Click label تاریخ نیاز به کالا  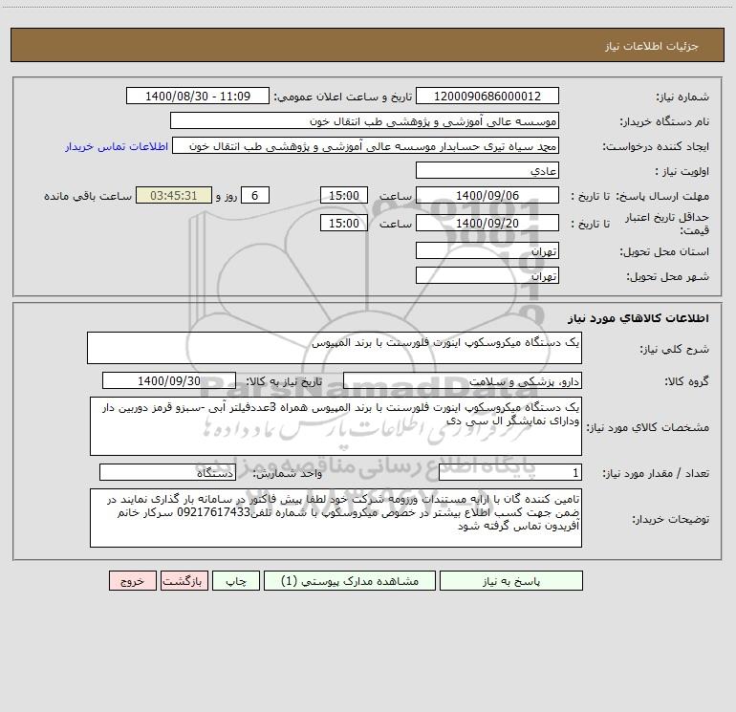click(x=284, y=381)
